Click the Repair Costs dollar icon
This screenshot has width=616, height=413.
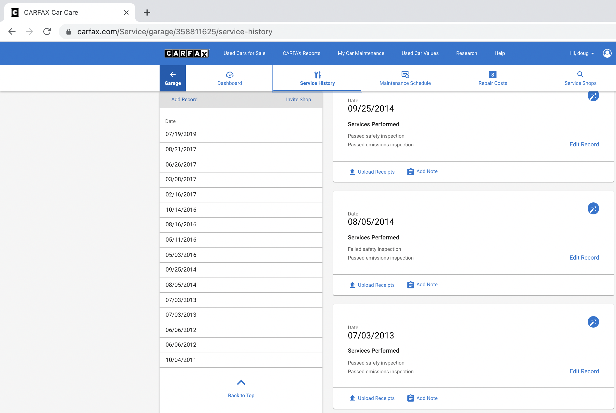[x=493, y=75]
